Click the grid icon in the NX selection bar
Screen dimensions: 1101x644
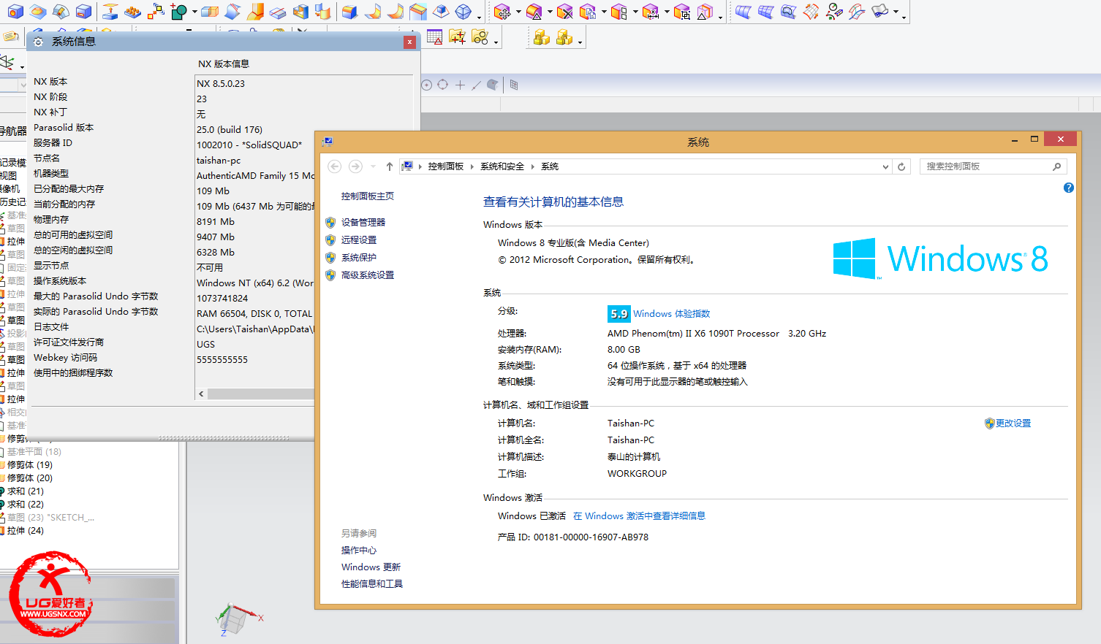(x=514, y=85)
